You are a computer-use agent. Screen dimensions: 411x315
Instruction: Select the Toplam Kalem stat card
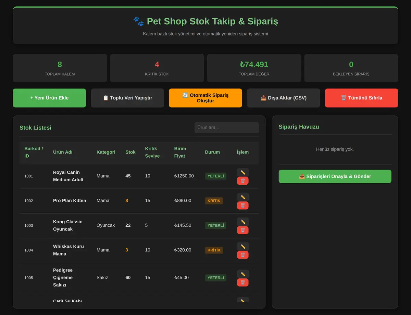(x=60, y=68)
